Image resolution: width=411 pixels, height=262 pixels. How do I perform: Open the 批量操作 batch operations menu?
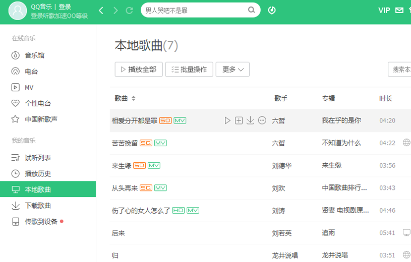(x=189, y=70)
